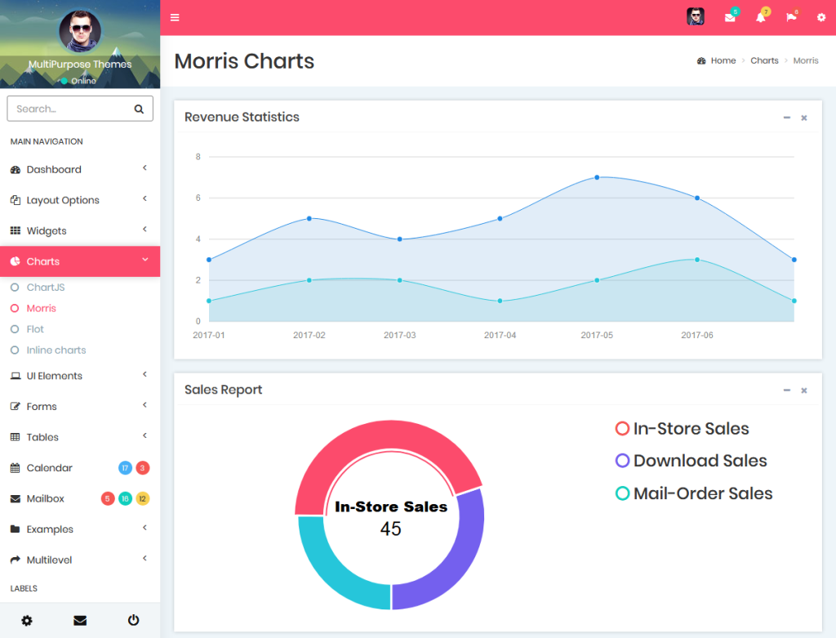The width and height of the screenshot is (836, 638).
Task: Click the Widgets grid icon
Action: (x=16, y=231)
